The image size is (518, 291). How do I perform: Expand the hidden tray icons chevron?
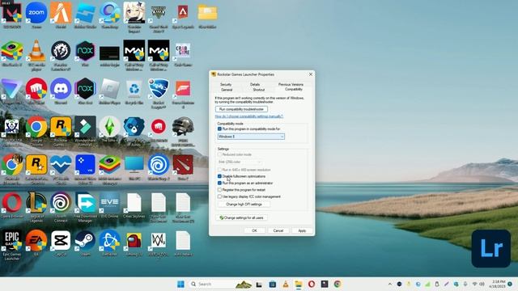(x=390, y=284)
